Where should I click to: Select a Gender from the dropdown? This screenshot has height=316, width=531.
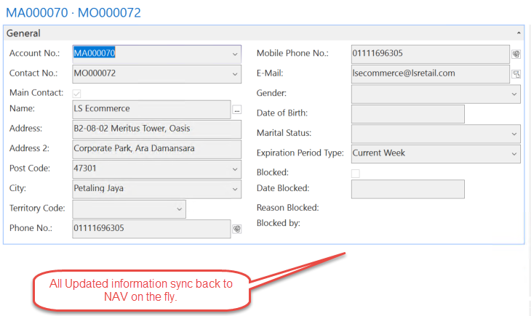tap(514, 94)
